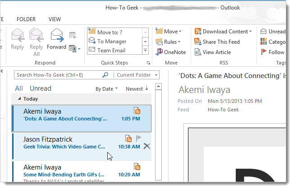Open the VIEW ribbon tab
Screen dimensions: 293x189
[x=55, y=19]
